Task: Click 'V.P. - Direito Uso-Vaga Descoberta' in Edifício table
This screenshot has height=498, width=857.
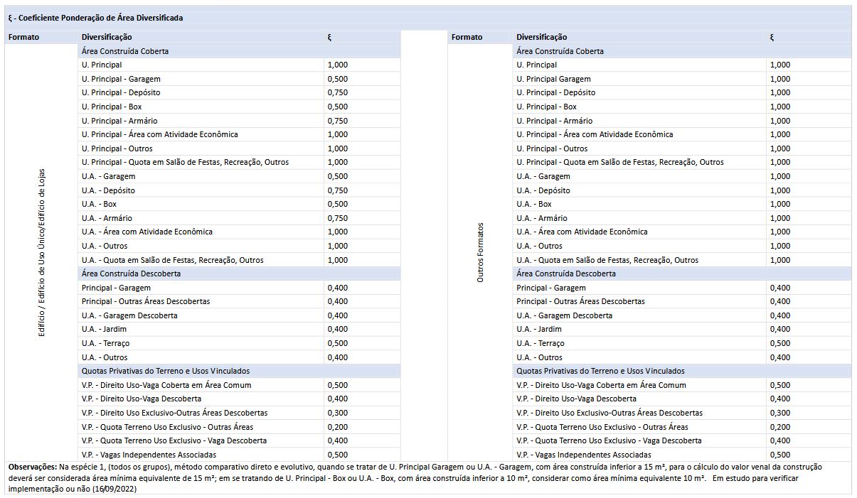Action: click(x=141, y=399)
